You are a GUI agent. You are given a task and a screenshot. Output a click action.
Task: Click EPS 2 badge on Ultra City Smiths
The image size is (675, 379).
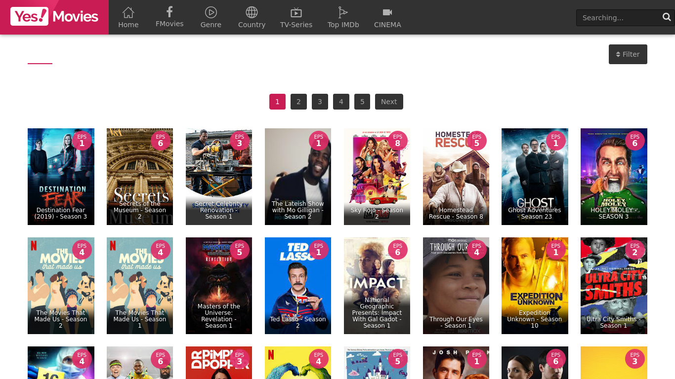click(635, 250)
